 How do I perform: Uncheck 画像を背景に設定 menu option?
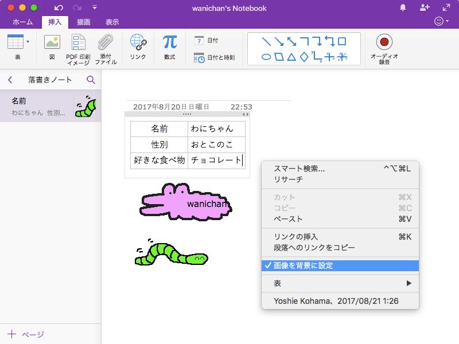pos(340,265)
